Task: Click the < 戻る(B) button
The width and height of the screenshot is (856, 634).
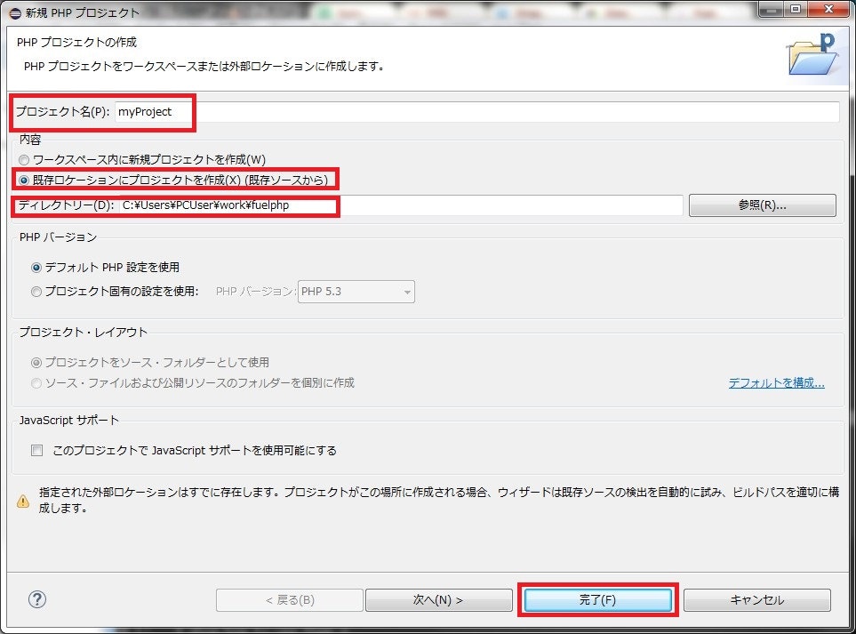Action: tap(290, 600)
